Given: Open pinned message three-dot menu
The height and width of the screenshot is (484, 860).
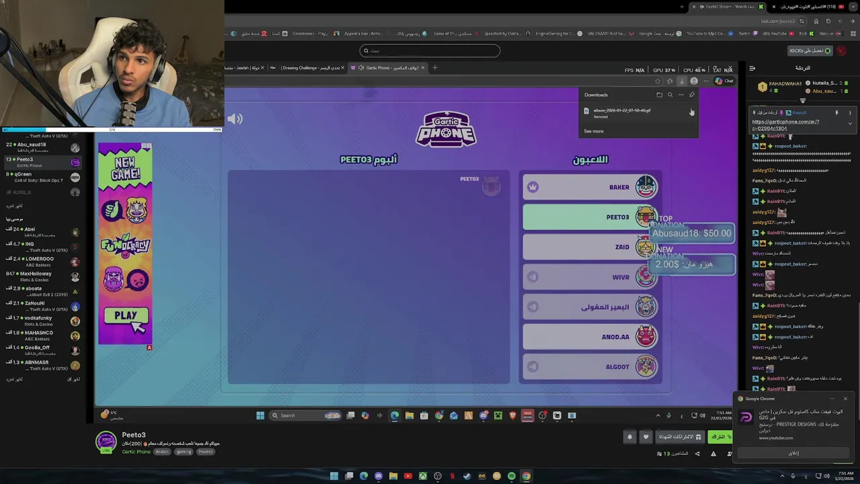Looking at the screenshot, I should [x=850, y=113].
